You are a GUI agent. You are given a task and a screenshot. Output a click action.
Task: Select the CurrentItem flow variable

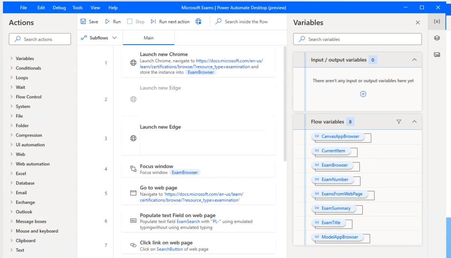tap(331, 151)
